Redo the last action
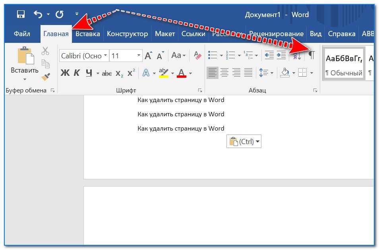Image resolution: width=379 pixels, height=250 pixels. pyautogui.click(x=60, y=14)
